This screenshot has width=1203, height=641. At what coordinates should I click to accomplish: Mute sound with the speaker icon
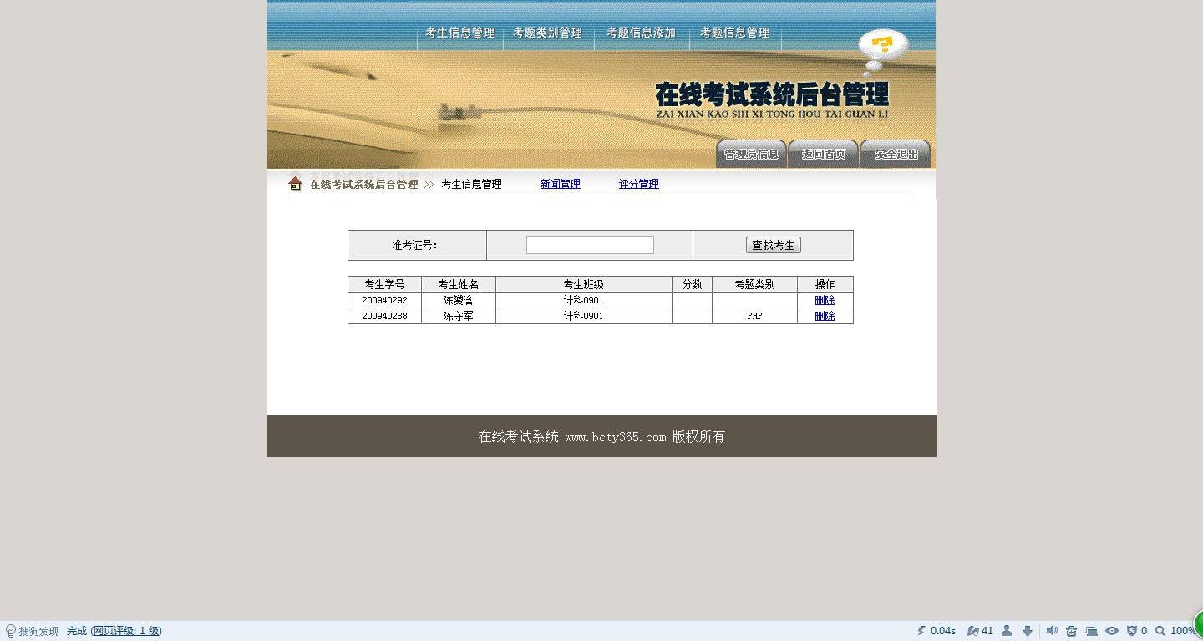click(1052, 631)
